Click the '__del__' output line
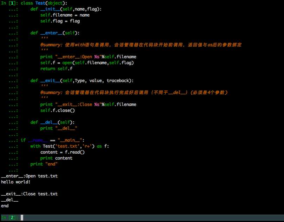This screenshot has height=222, width=284. (9, 200)
